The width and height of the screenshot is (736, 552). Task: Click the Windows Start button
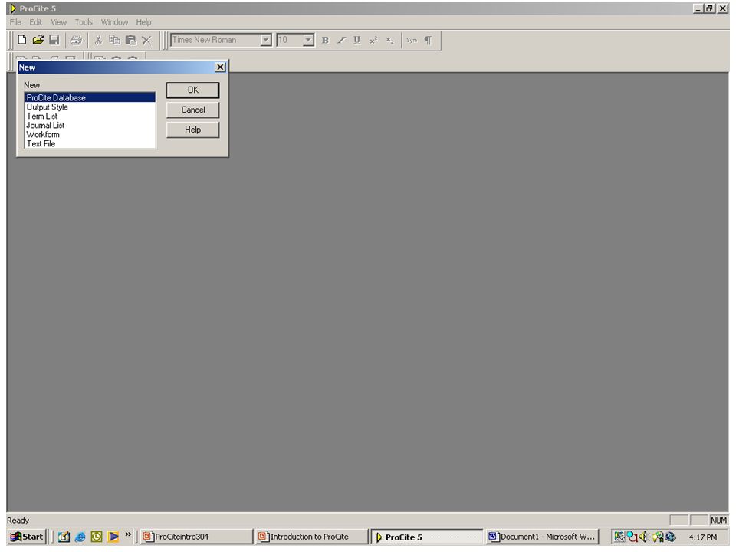[x=27, y=537]
